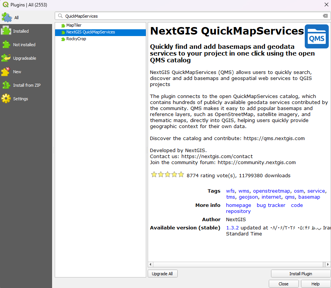Click the horizontal scrollbar left arrow
The image size is (331, 288).
click(x=150, y=264)
